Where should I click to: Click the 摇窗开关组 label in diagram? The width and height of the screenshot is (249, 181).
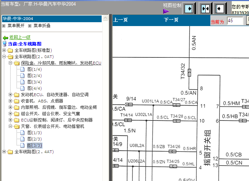pos(207,148)
